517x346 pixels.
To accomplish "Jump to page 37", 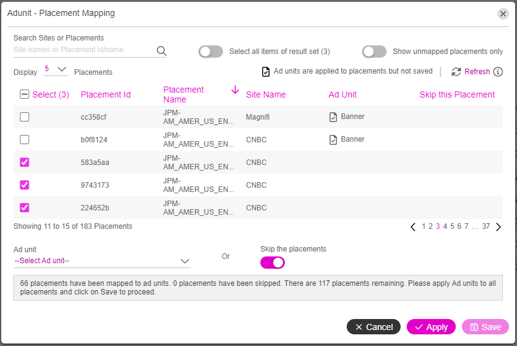I will click(x=486, y=226).
